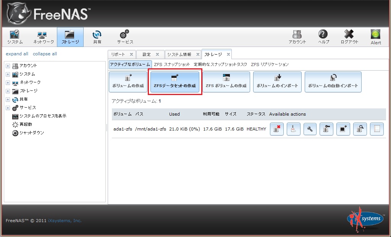391x237 pixels.
Task: Select 共有 in the sidebar tree
Action: click(24, 99)
